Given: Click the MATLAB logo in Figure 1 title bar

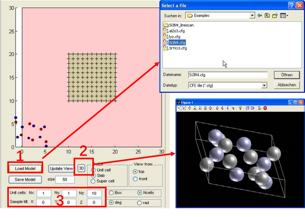Looking at the screenshot, I should tap(179, 102).
